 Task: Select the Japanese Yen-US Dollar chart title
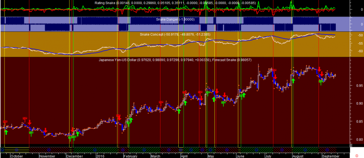118,60
